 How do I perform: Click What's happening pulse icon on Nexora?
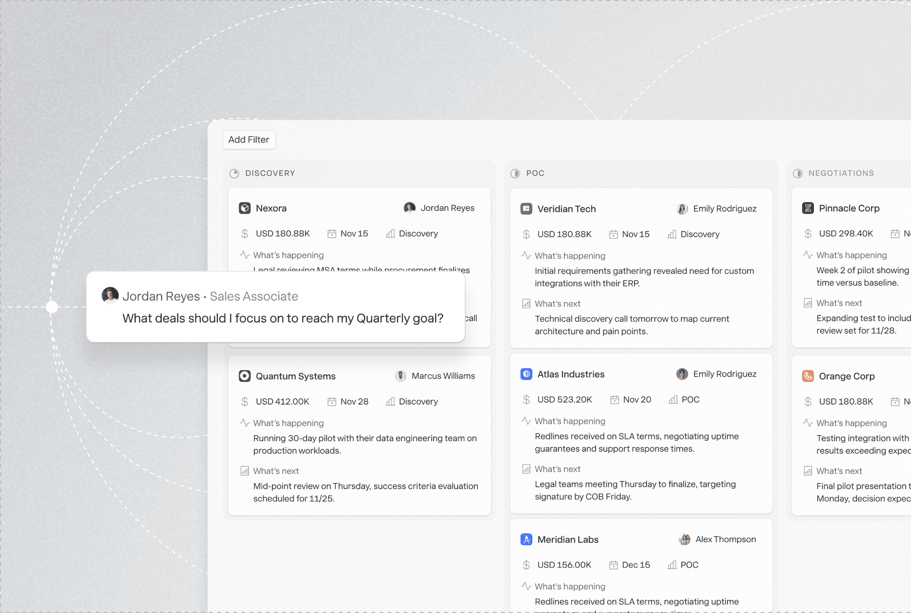click(244, 255)
